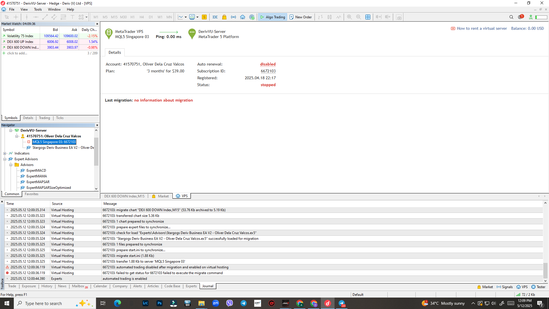Open the Signals broadcast icon
The height and width of the screenshot is (309, 549).
pyautogui.click(x=234, y=17)
